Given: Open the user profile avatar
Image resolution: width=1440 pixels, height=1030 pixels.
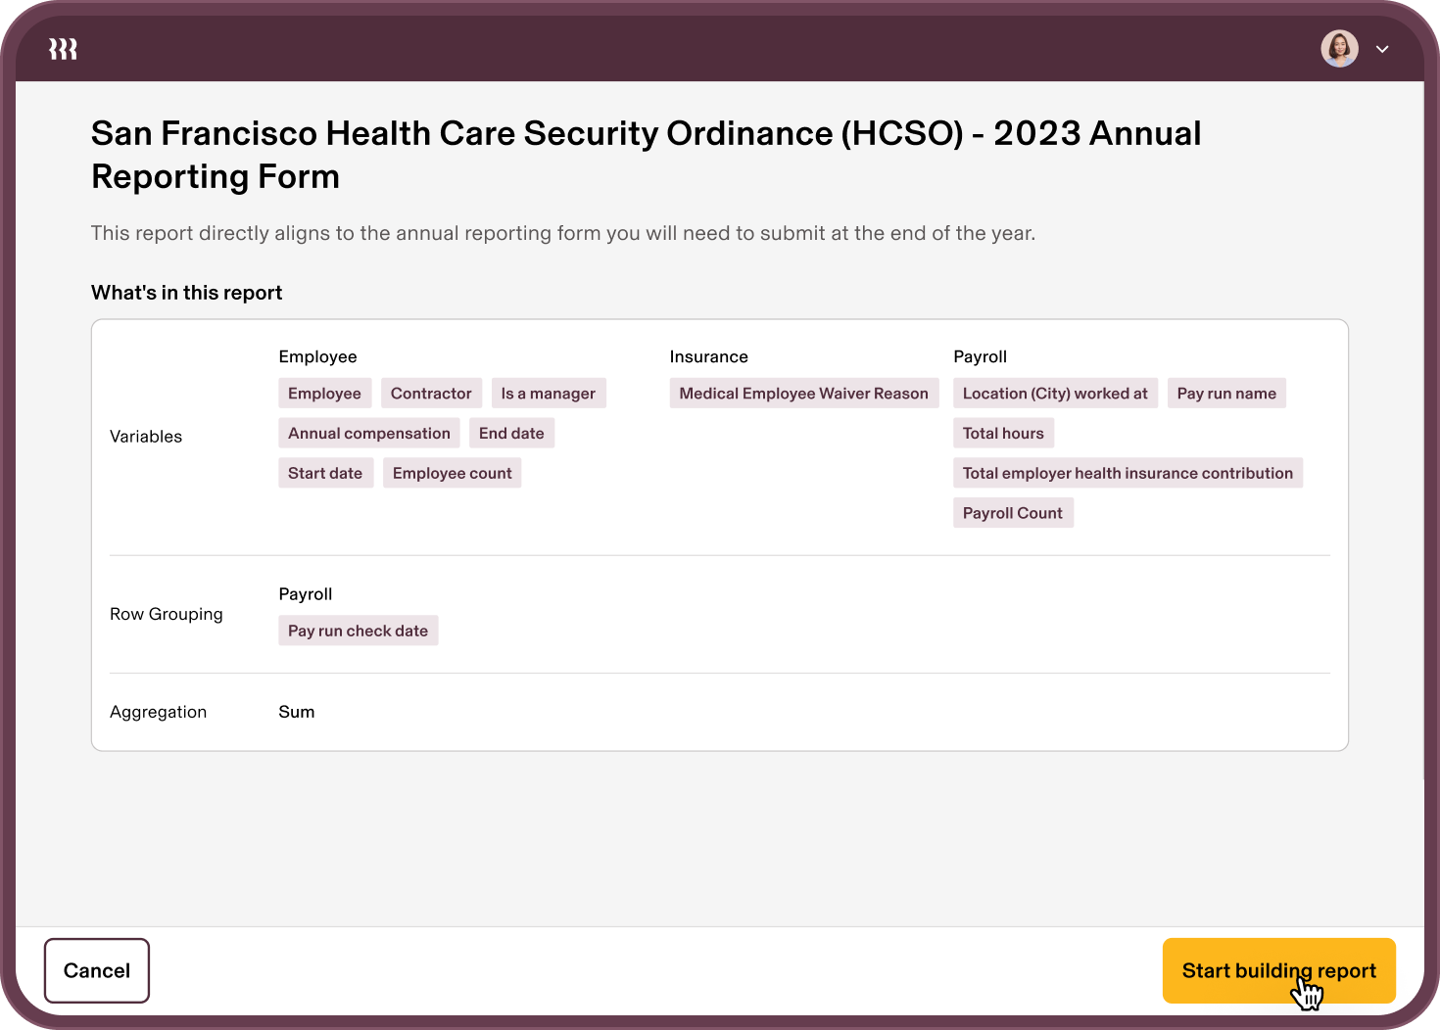Looking at the screenshot, I should click(1339, 48).
